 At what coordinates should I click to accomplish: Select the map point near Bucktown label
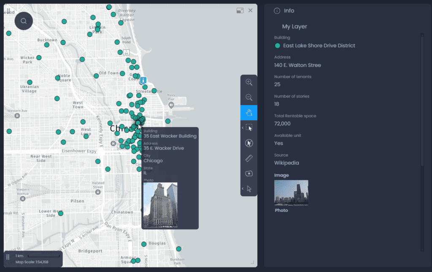point(47,45)
